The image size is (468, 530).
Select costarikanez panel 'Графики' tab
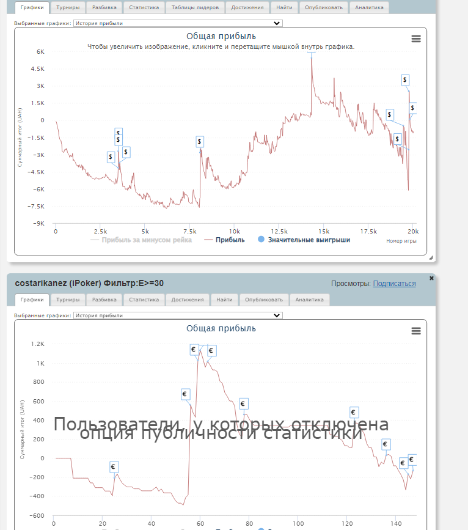[x=32, y=300]
